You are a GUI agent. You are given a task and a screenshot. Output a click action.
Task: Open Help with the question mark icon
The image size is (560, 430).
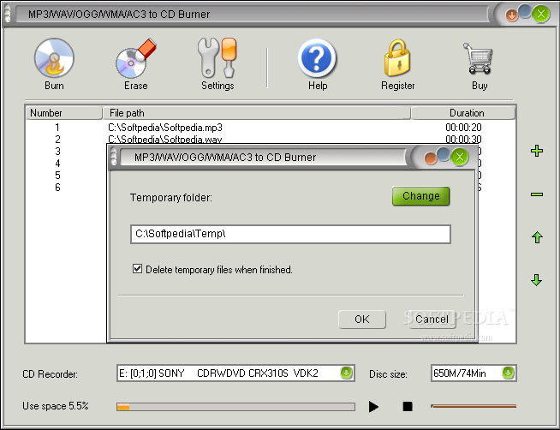click(x=317, y=58)
